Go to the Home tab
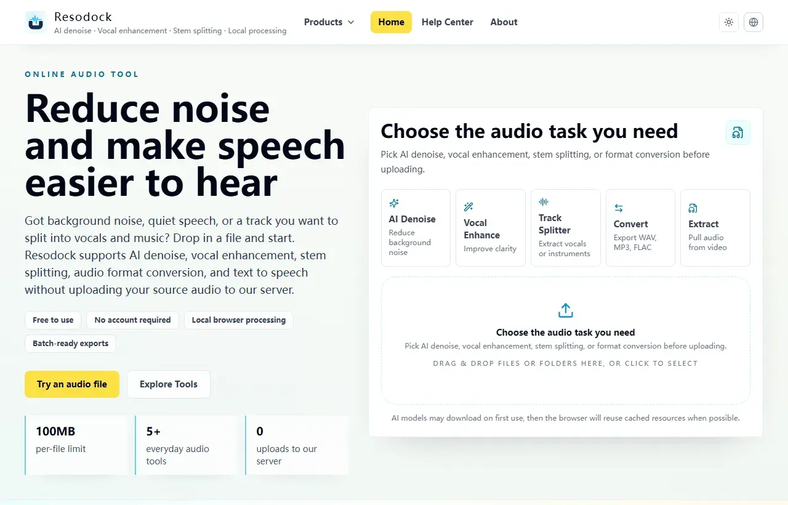This screenshot has width=788, height=505. pos(391,22)
